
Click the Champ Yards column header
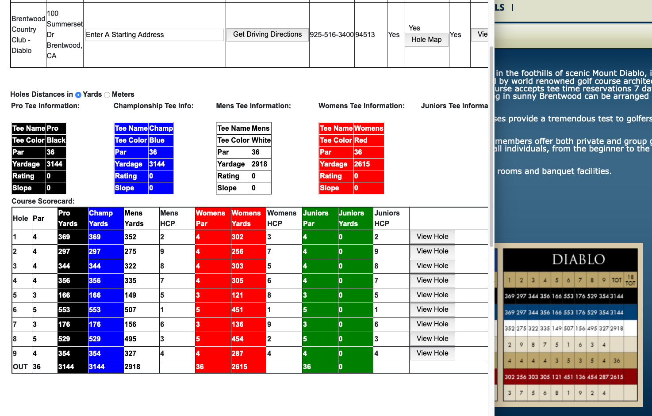pyautogui.click(x=106, y=219)
